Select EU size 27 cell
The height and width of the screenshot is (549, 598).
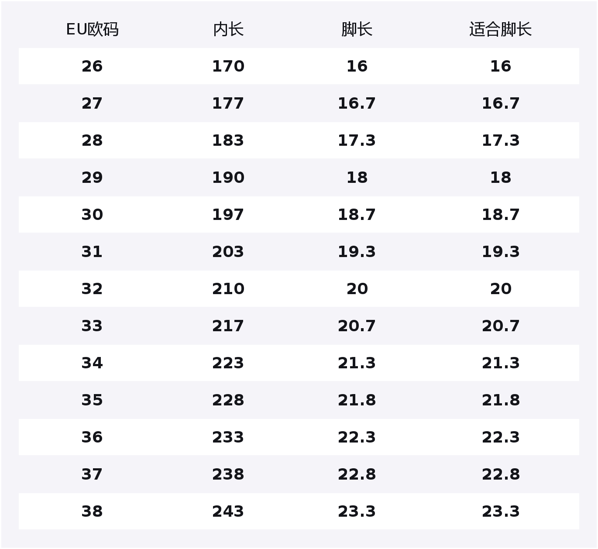click(92, 103)
